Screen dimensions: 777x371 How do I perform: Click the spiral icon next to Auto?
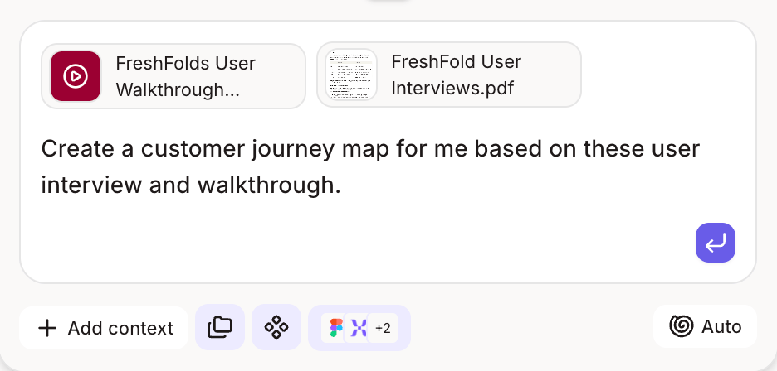[682, 326]
